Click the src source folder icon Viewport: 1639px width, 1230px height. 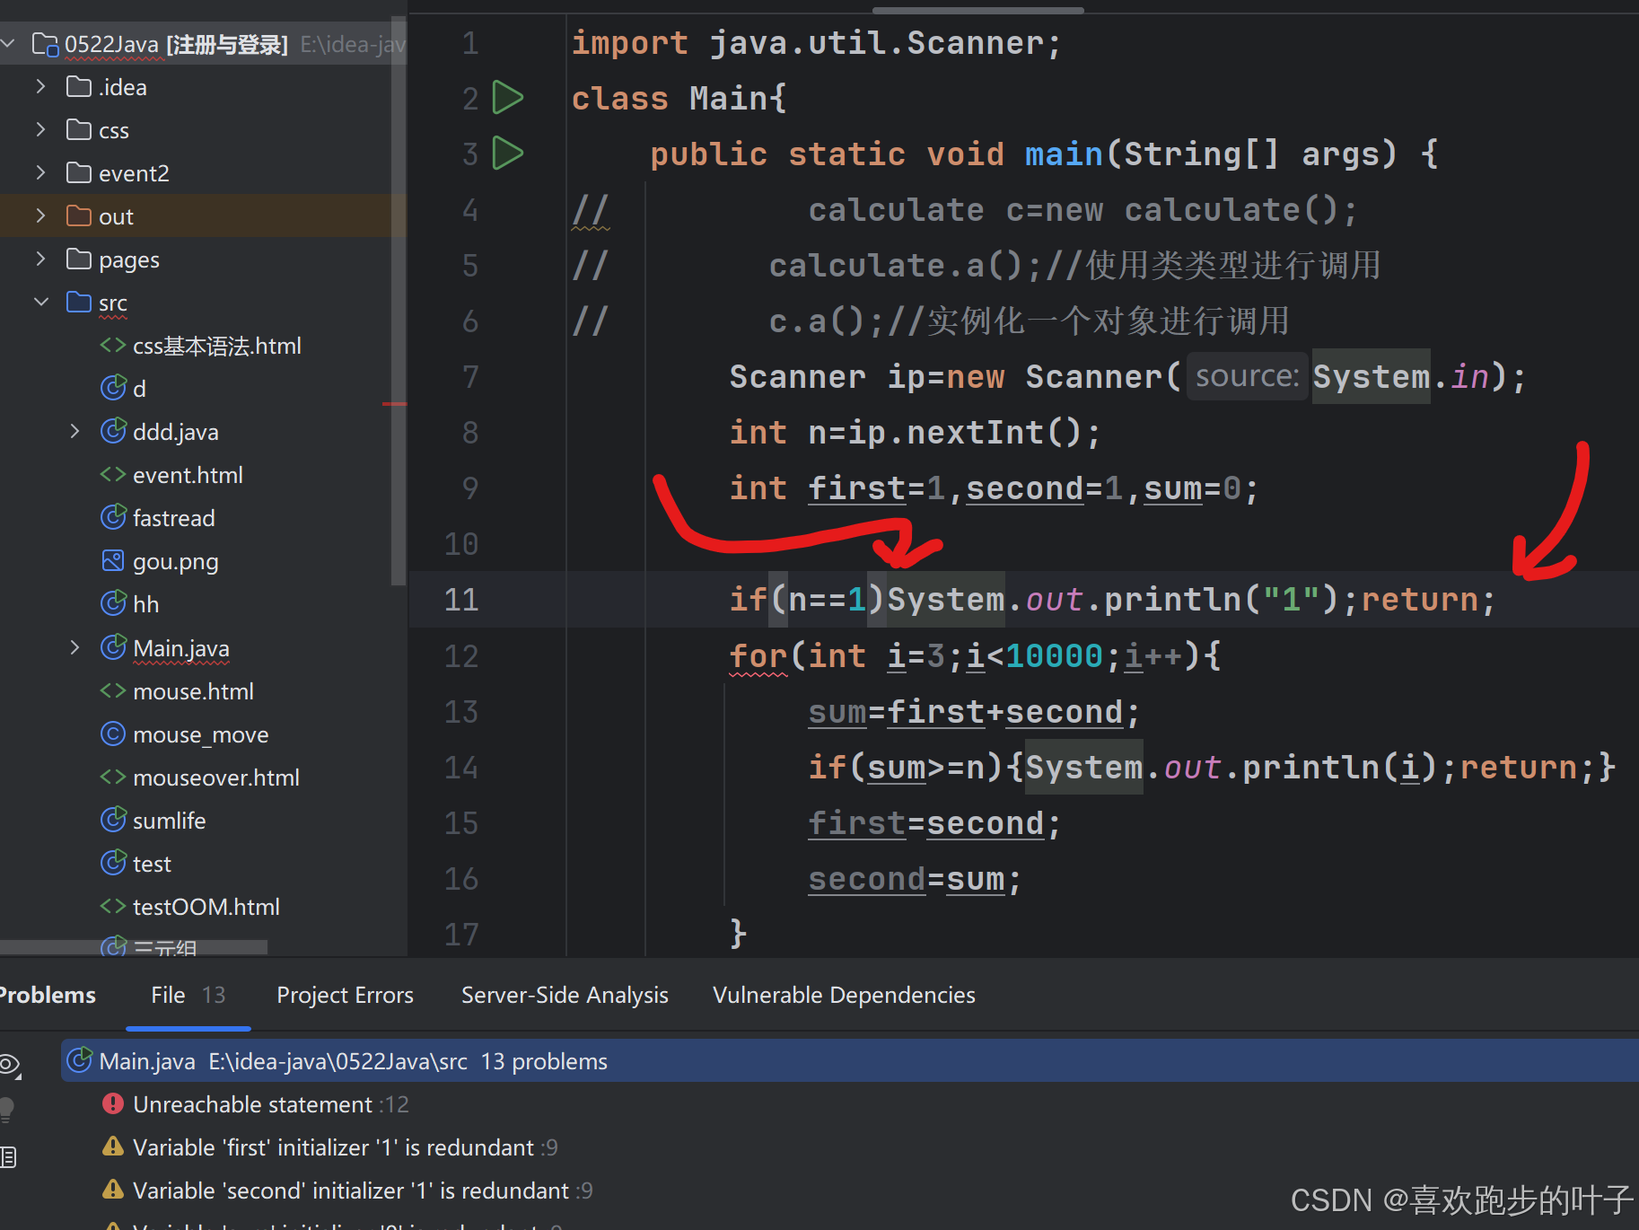click(x=79, y=303)
